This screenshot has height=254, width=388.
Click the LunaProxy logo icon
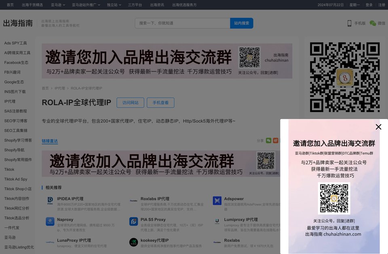tap(50, 242)
